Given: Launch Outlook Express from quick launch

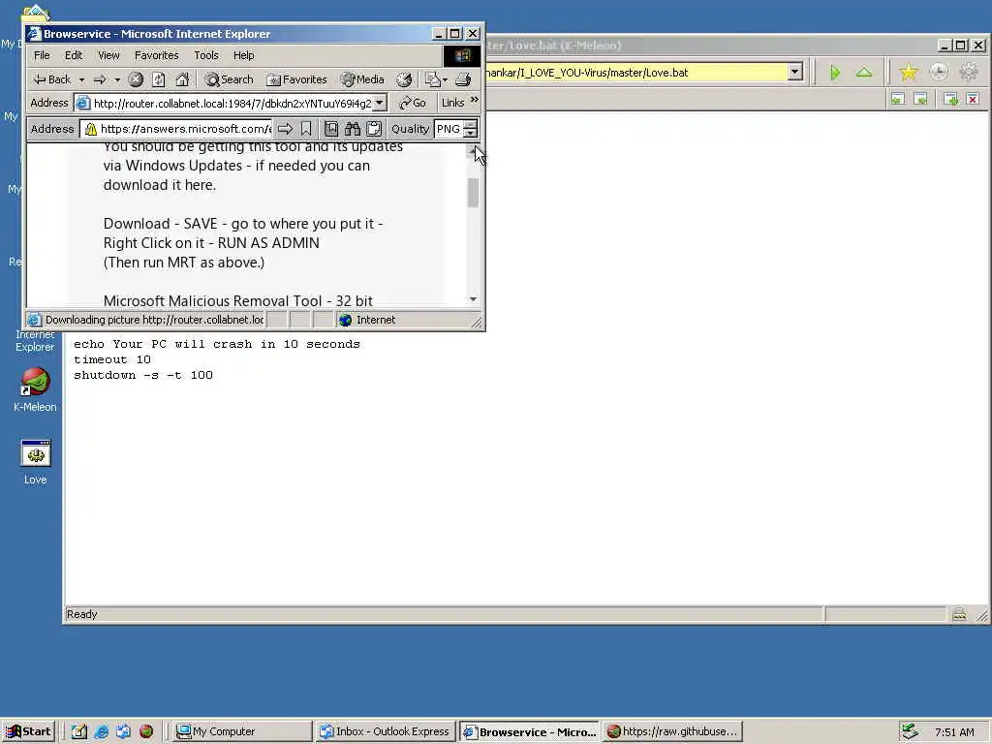Looking at the screenshot, I should [x=123, y=731].
